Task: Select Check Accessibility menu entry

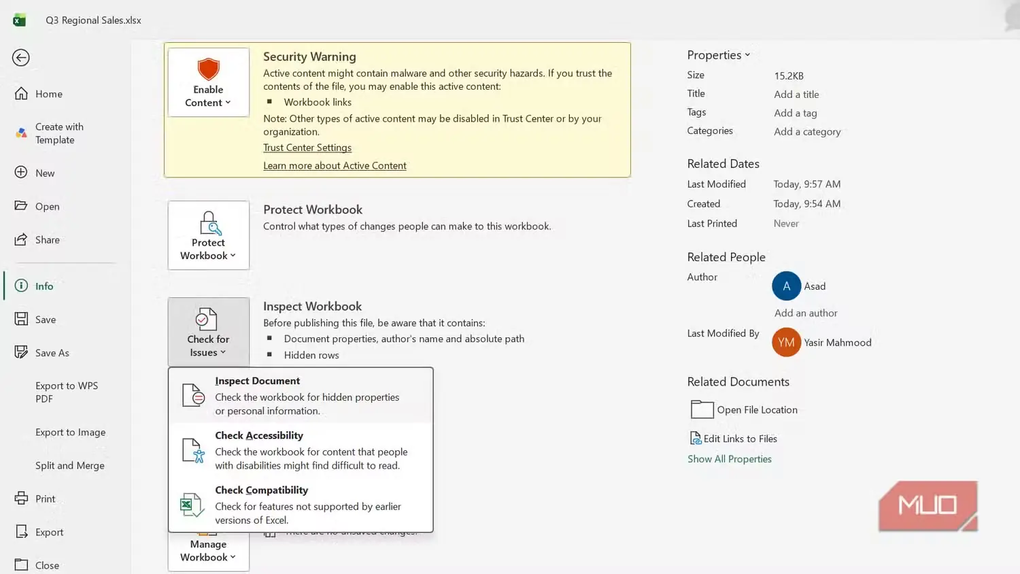Action: coord(301,450)
